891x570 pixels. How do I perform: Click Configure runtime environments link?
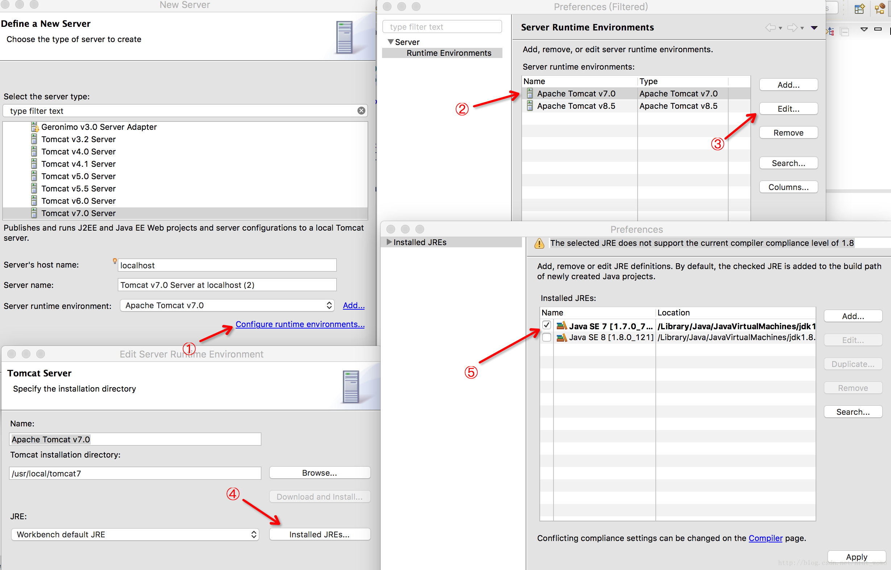[299, 324]
